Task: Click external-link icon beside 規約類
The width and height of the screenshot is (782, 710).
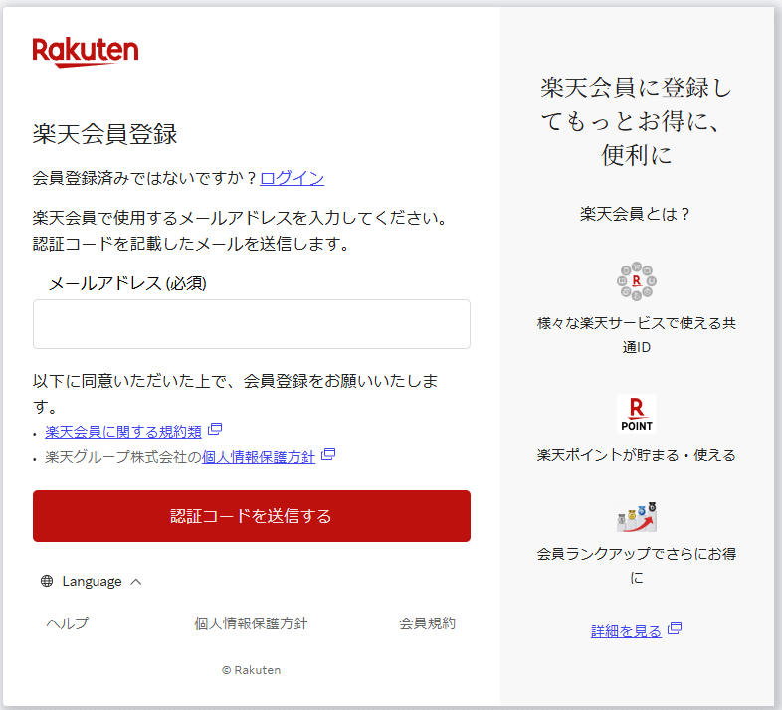Action: [x=215, y=429]
